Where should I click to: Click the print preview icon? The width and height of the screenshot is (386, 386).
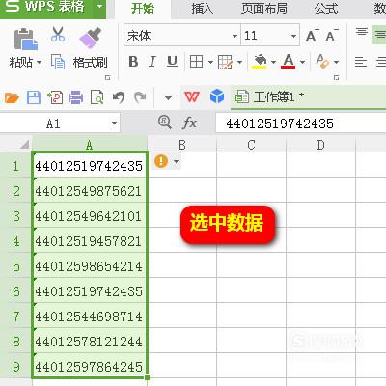tap(97, 97)
